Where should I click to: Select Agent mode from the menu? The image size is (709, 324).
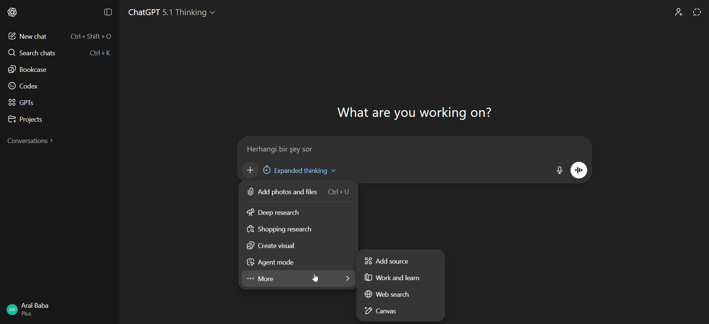tap(275, 262)
